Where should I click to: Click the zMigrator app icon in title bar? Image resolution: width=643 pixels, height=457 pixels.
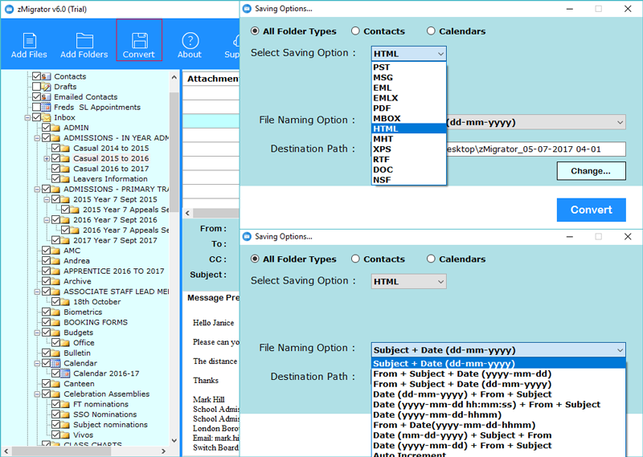(9, 9)
